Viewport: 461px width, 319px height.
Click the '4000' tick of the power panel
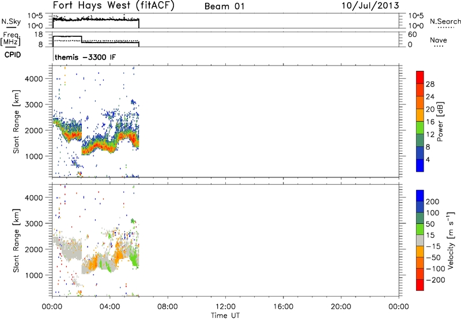tap(34, 79)
